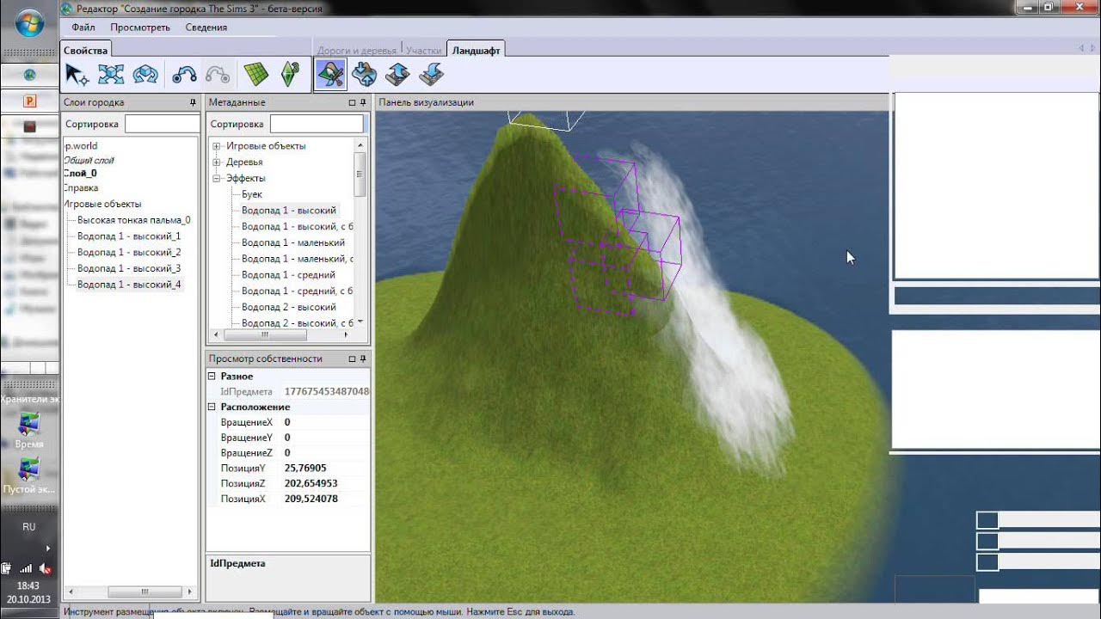Pin the Слои городка panel
This screenshot has height=619, width=1101.
click(x=193, y=102)
